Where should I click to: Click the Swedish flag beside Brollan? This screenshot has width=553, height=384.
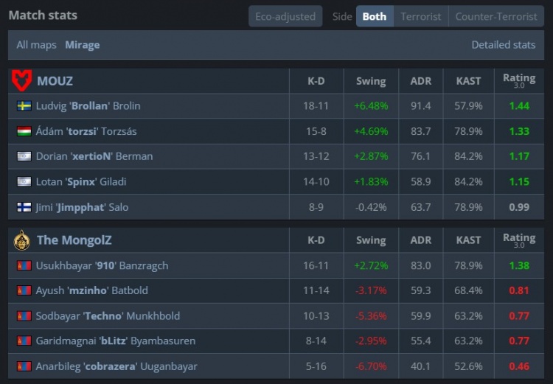(x=24, y=105)
